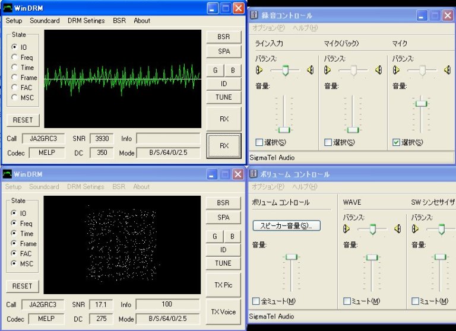456x331 pixels.
Task: Click left speaker icon under マイク balance
Action: [396, 70]
